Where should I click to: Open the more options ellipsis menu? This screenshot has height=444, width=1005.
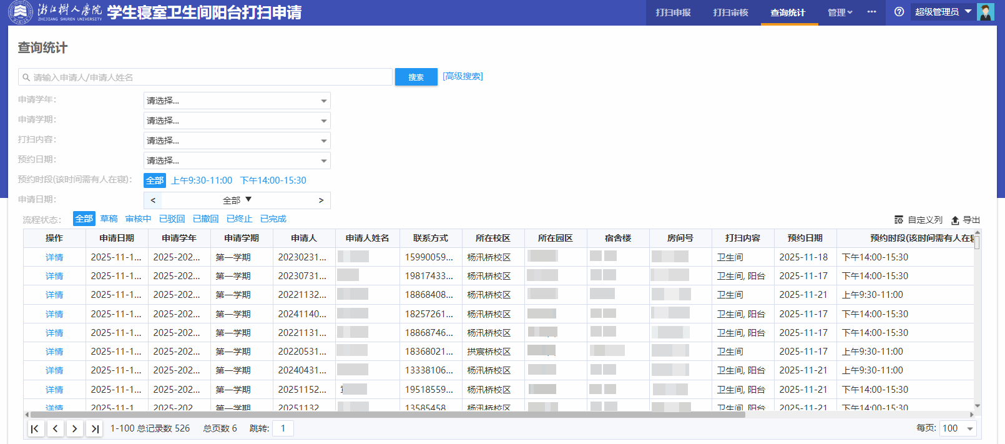point(871,12)
